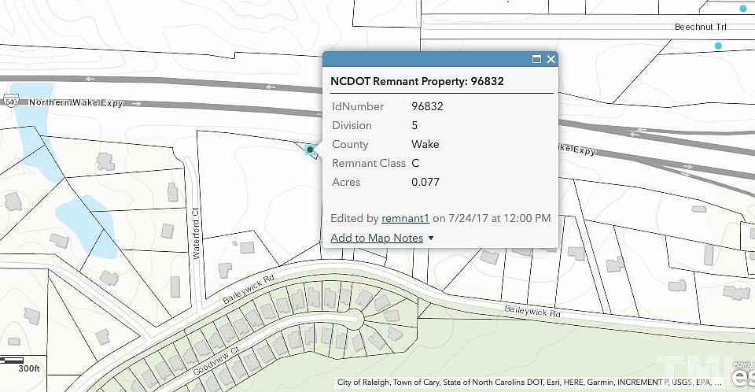Click the Esri logo in the corner

741,375
